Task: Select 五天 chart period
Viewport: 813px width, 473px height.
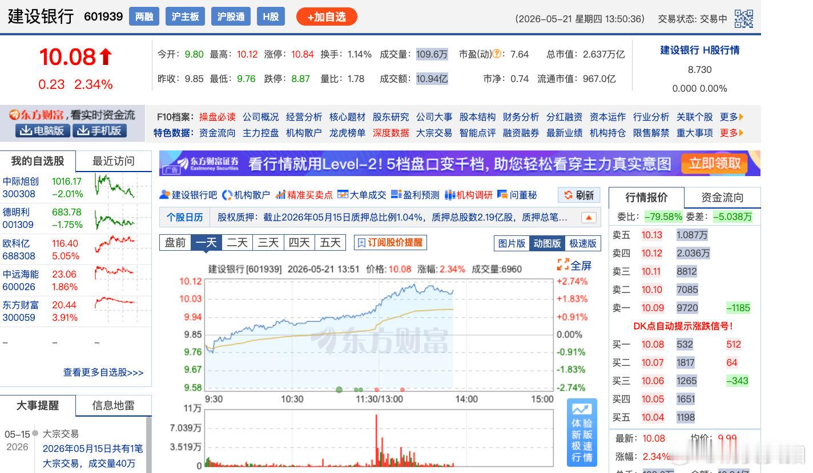Action: click(x=330, y=243)
